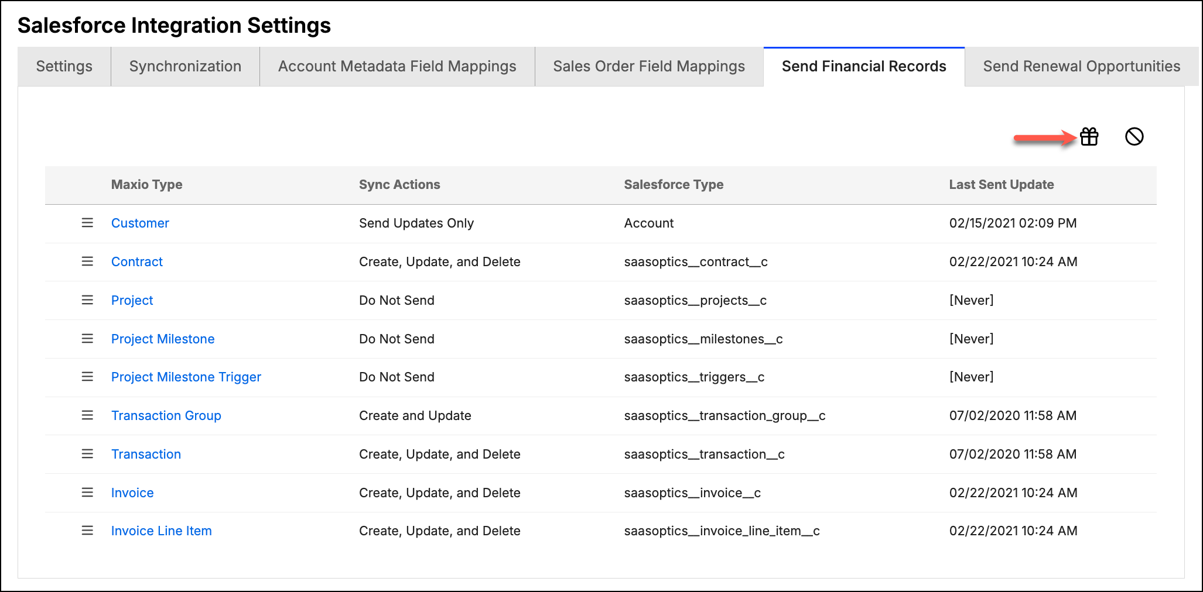This screenshot has height=592, width=1203.
Task: Open the Synchronization tab
Action: coord(185,67)
